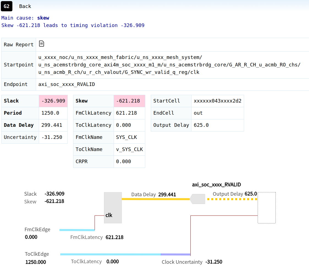
Task: Click the ToClkName value v_SYS_CLK
Action: pos(129,149)
